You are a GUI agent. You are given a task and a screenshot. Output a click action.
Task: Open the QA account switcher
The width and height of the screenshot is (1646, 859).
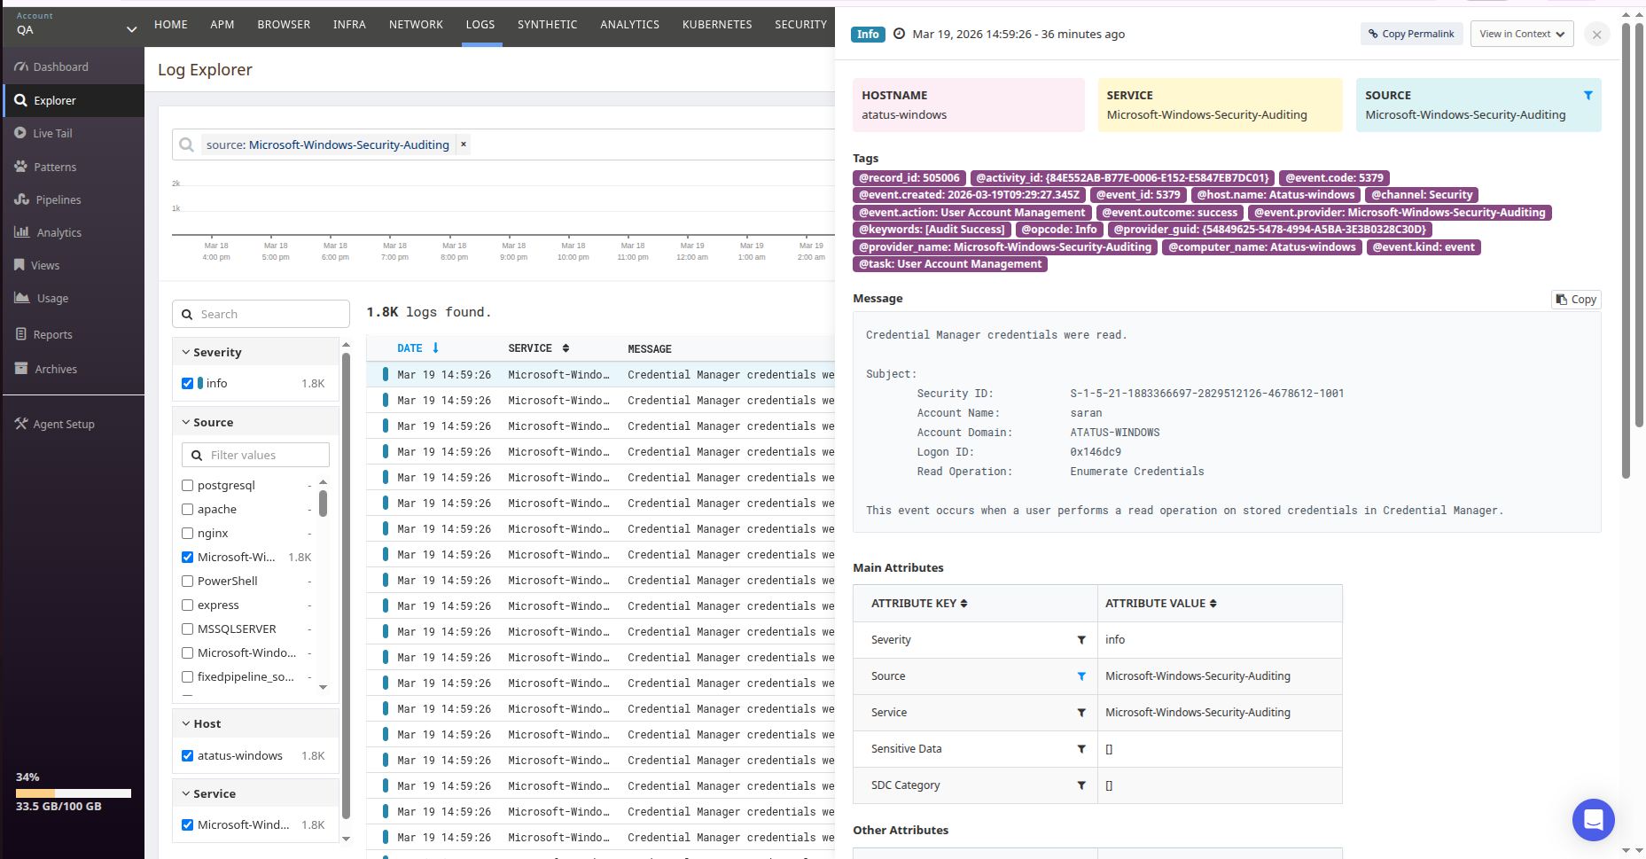click(74, 28)
